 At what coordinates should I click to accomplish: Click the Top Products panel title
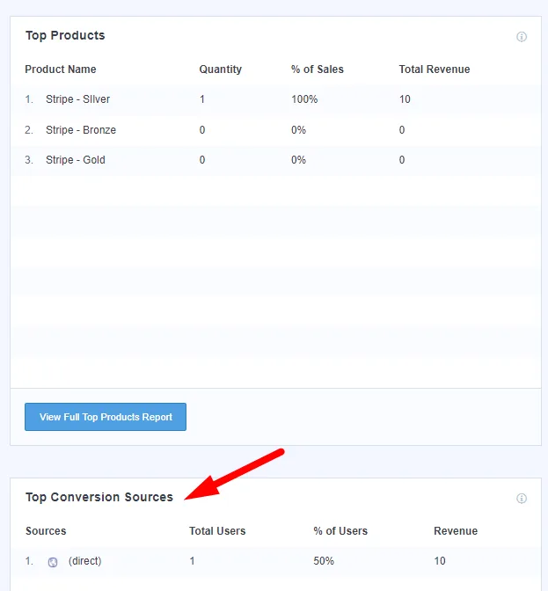(x=65, y=36)
